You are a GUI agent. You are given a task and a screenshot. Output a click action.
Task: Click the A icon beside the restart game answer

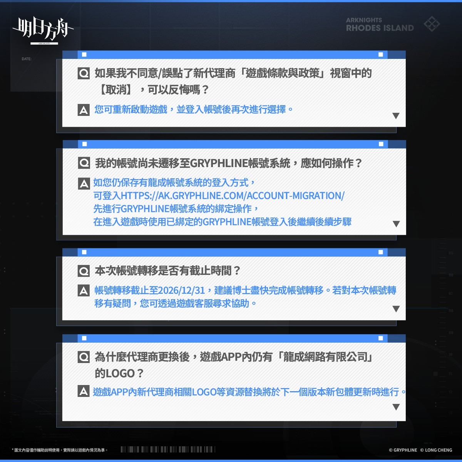[x=84, y=110]
